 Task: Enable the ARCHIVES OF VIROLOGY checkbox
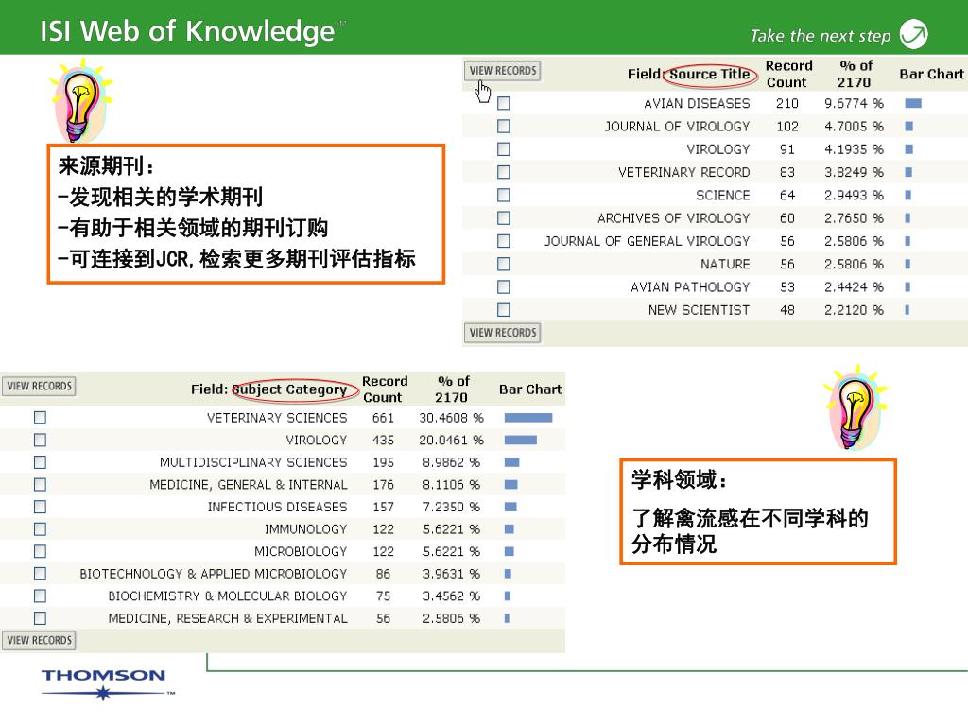tap(504, 218)
